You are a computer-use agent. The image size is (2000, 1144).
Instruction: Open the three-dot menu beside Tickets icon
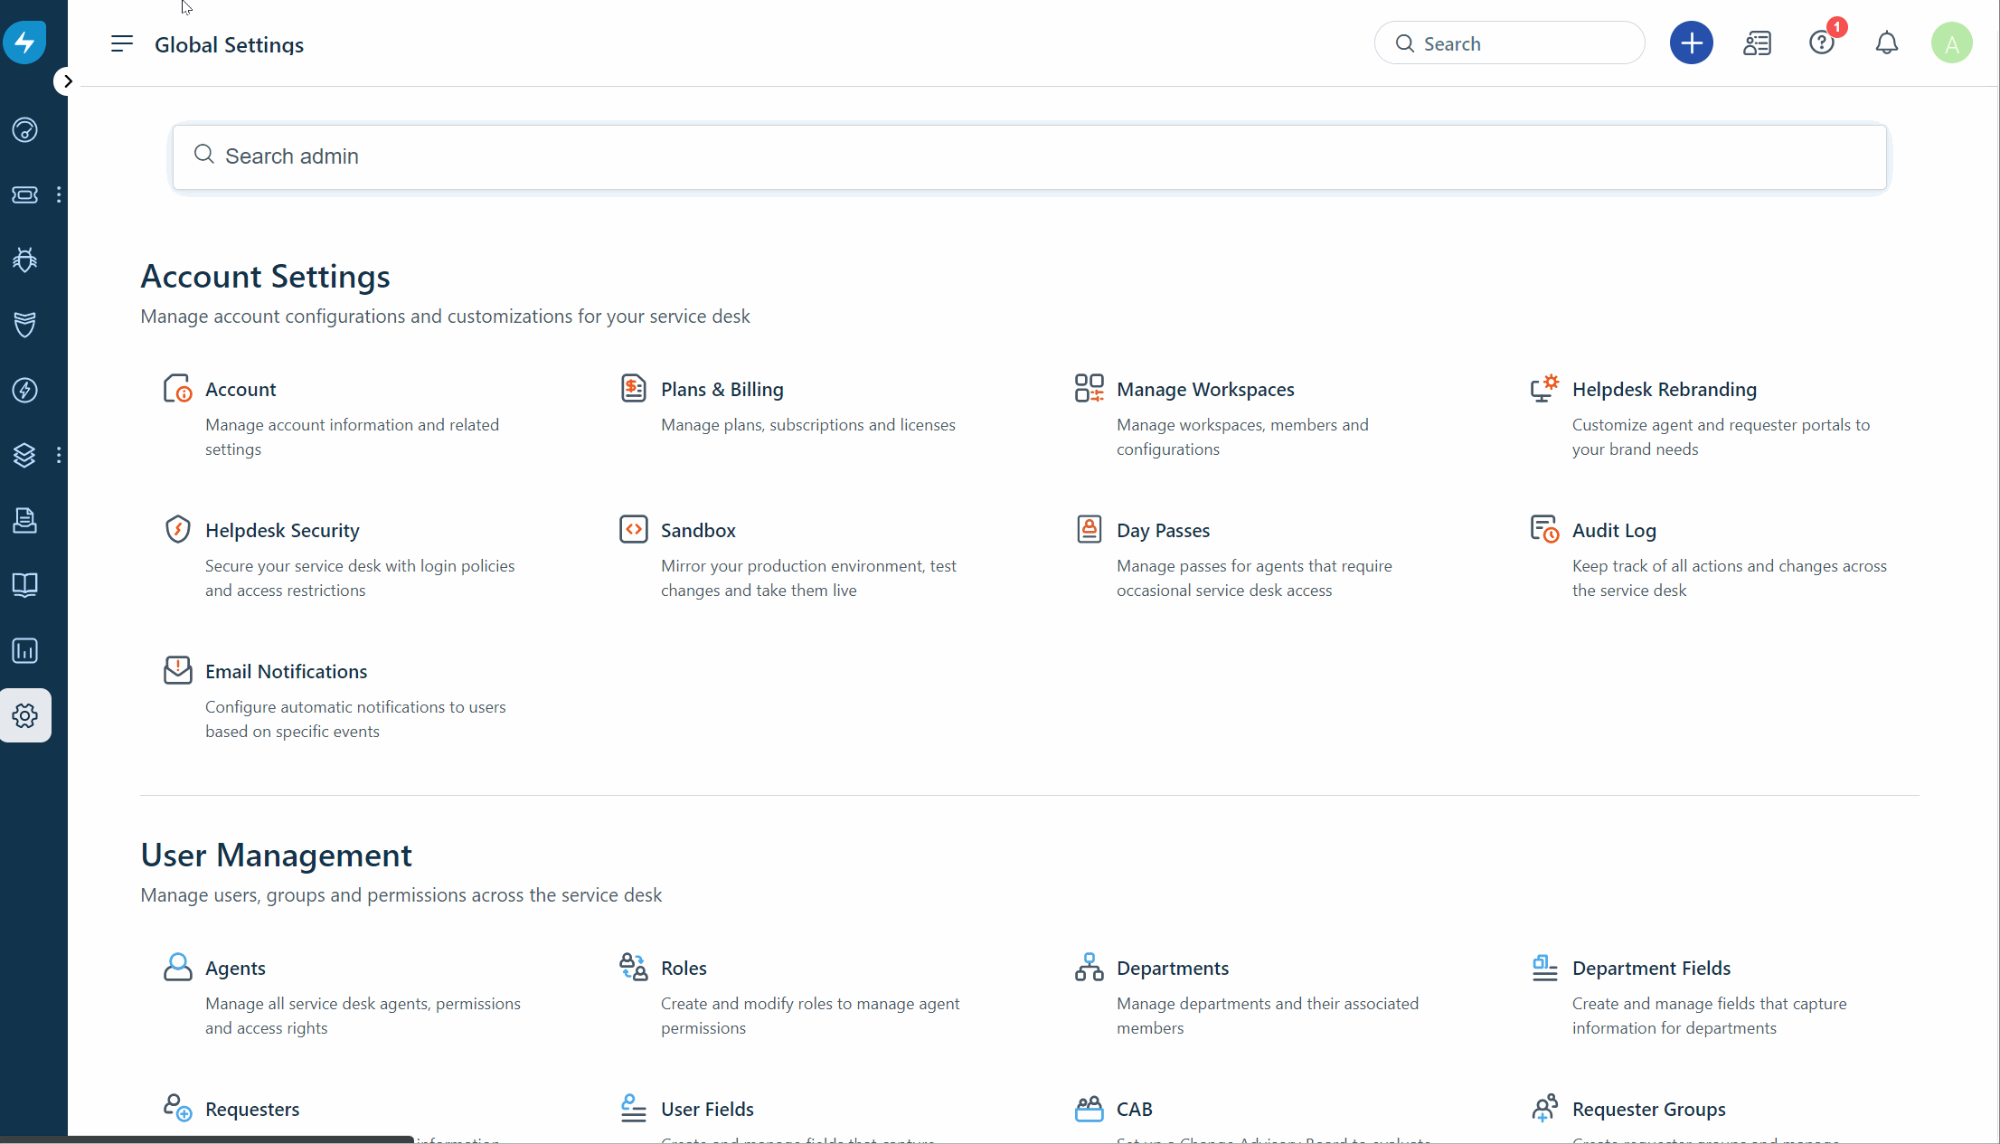(x=59, y=194)
